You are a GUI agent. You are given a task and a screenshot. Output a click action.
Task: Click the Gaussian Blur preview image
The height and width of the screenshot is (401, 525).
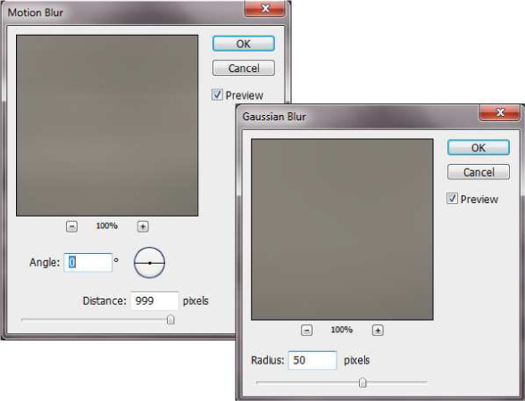pyautogui.click(x=342, y=229)
